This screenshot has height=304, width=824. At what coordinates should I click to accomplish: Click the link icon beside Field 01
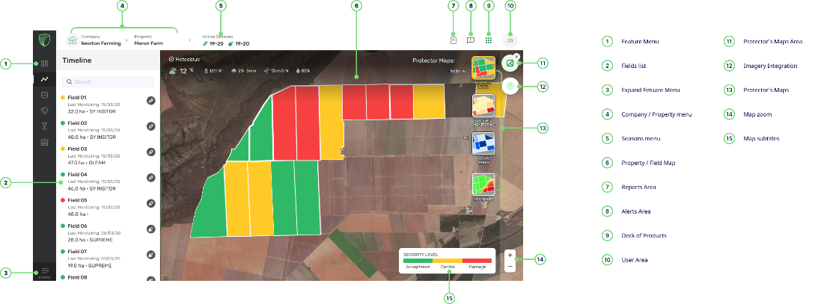pyautogui.click(x=150, y=100)
